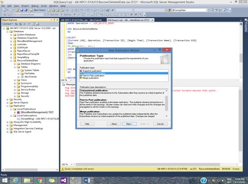Choose Peer-to-Peer publication option
The height and width of the screenshot is (184, 248).
point(93,76)
